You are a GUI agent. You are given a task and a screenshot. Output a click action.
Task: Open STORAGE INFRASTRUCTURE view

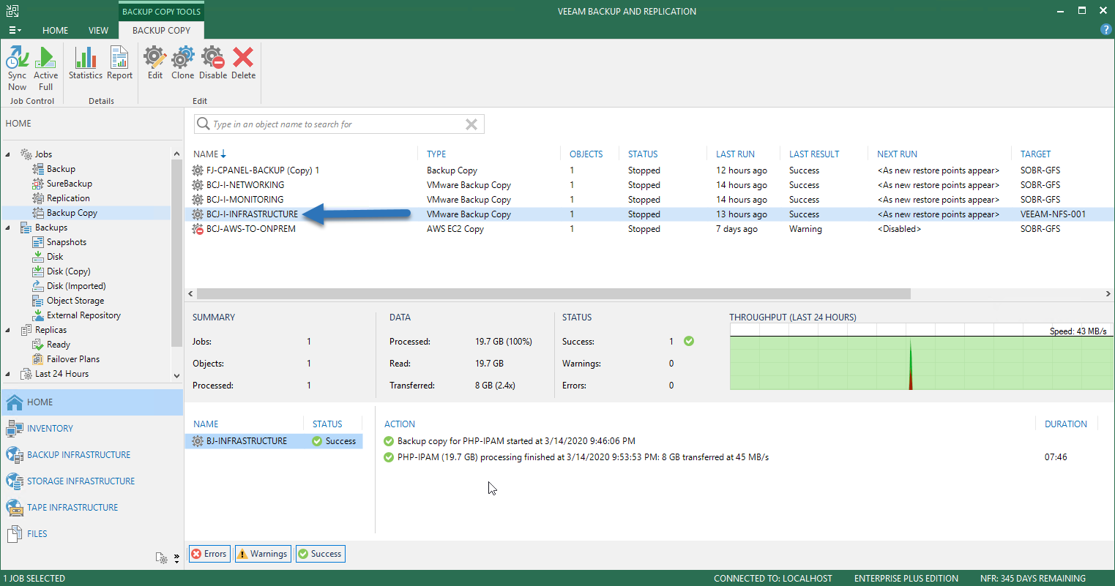point(92,481)
